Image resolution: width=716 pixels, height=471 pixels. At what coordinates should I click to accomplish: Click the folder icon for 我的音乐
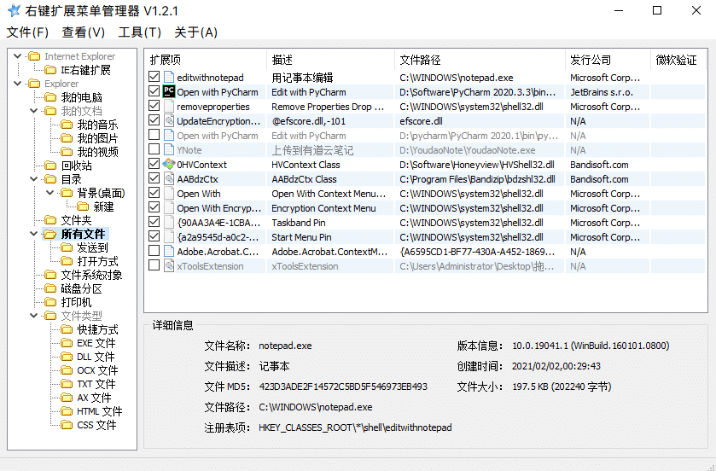point(67,125)
